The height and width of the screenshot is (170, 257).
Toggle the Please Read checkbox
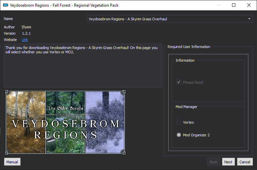coord(179,82)
